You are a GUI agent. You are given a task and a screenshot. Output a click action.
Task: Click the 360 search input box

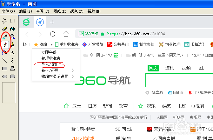pyautogui.click(x=179, y=80)
